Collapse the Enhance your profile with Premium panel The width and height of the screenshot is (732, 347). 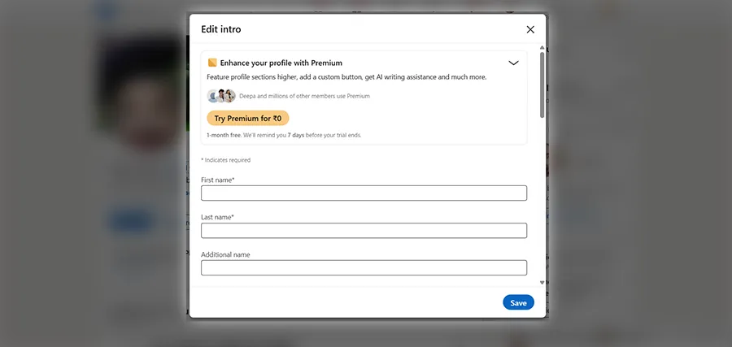513,63
